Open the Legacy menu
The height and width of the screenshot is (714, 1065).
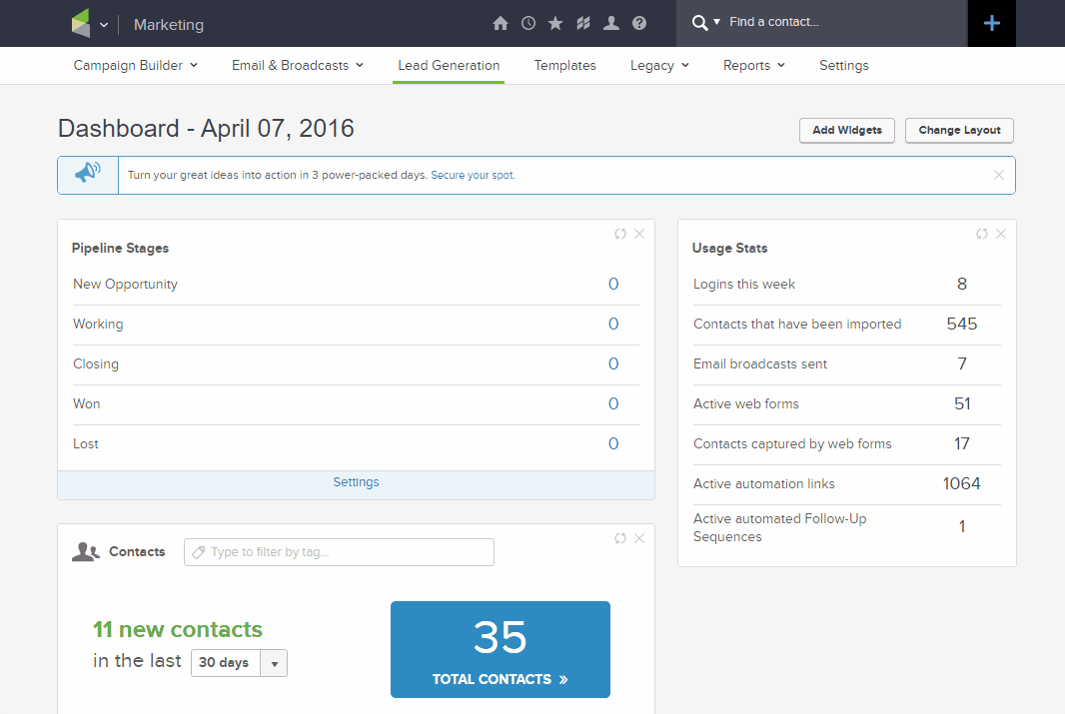coord(659,65)
